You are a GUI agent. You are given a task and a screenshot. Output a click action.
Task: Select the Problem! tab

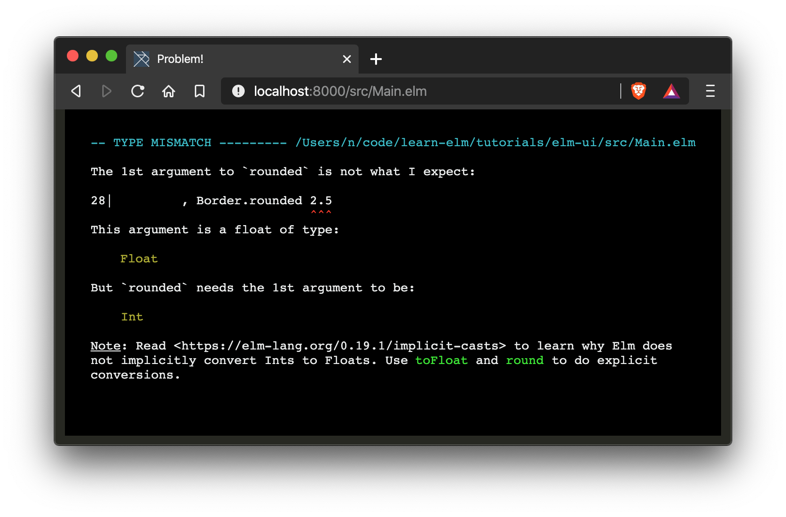(x=242, y=59)
